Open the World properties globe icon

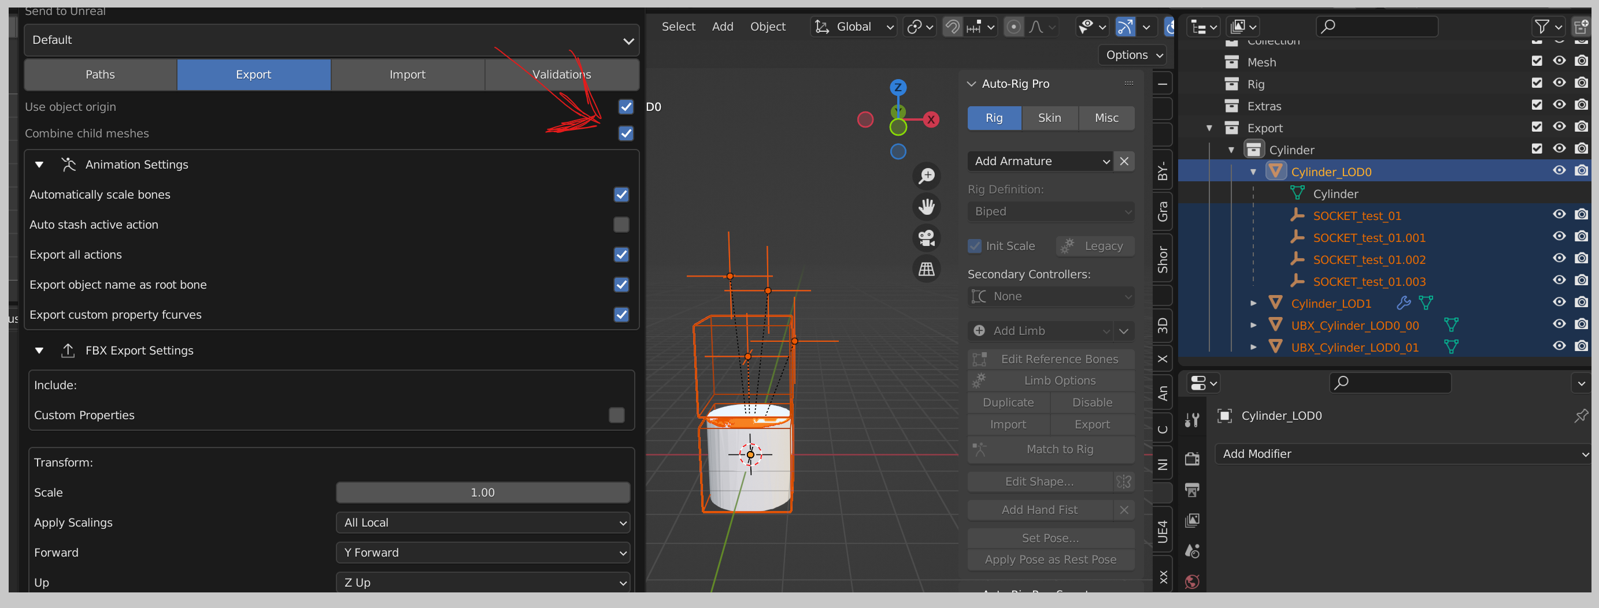coord(1192,581)
